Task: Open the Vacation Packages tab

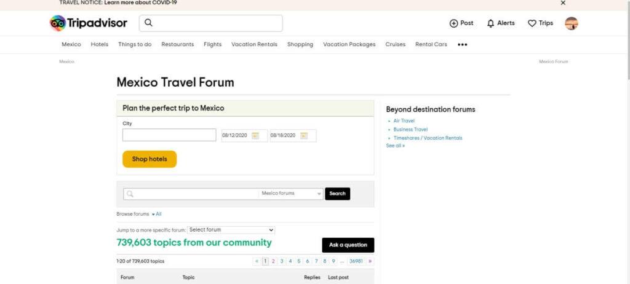Action: [349, 45]
